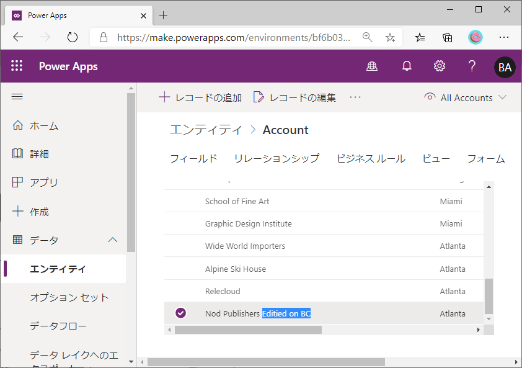Image resolution: width=522 pixels, height=368 pixels.
Task: Open a new browser tab
Action: 163,16
